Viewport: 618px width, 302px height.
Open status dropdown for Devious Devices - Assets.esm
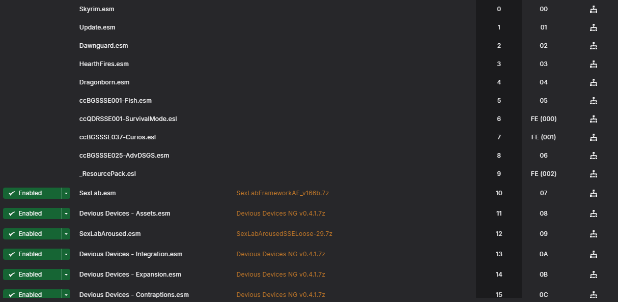[x=66, y=214]
